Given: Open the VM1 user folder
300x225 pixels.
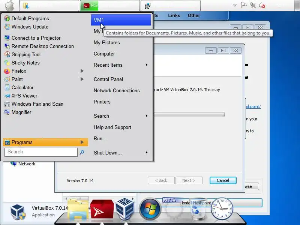Looking at the screenshot, I should 121,20.
